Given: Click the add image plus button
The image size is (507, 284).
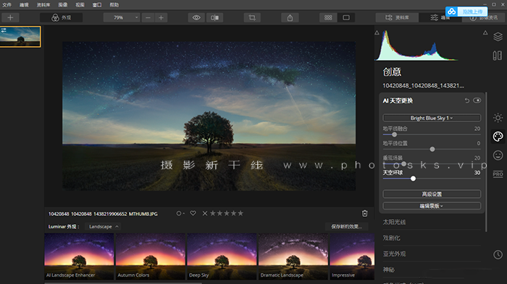Looking at the screenshot, I should coord(10,17).
